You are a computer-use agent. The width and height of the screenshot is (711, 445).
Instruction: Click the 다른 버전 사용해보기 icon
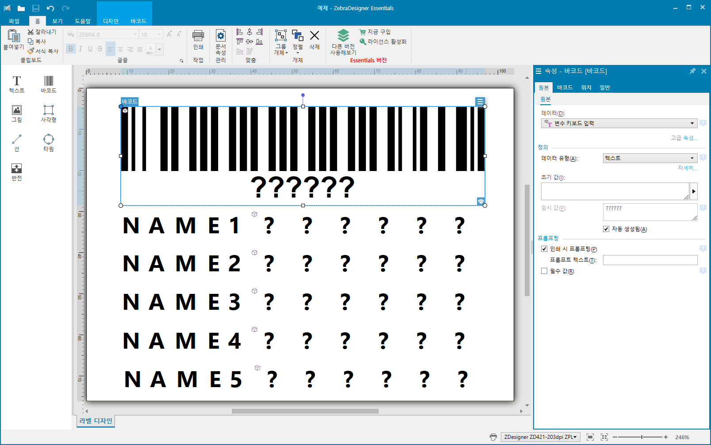pyautogui.click(x=343, y=35)
